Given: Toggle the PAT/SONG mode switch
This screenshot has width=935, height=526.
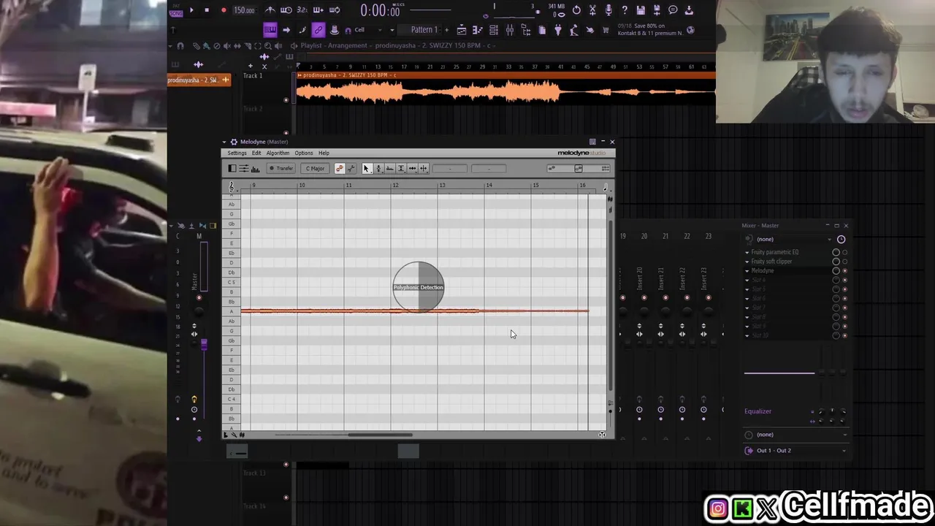Looking at the screenshot, I should pos(175,11).
